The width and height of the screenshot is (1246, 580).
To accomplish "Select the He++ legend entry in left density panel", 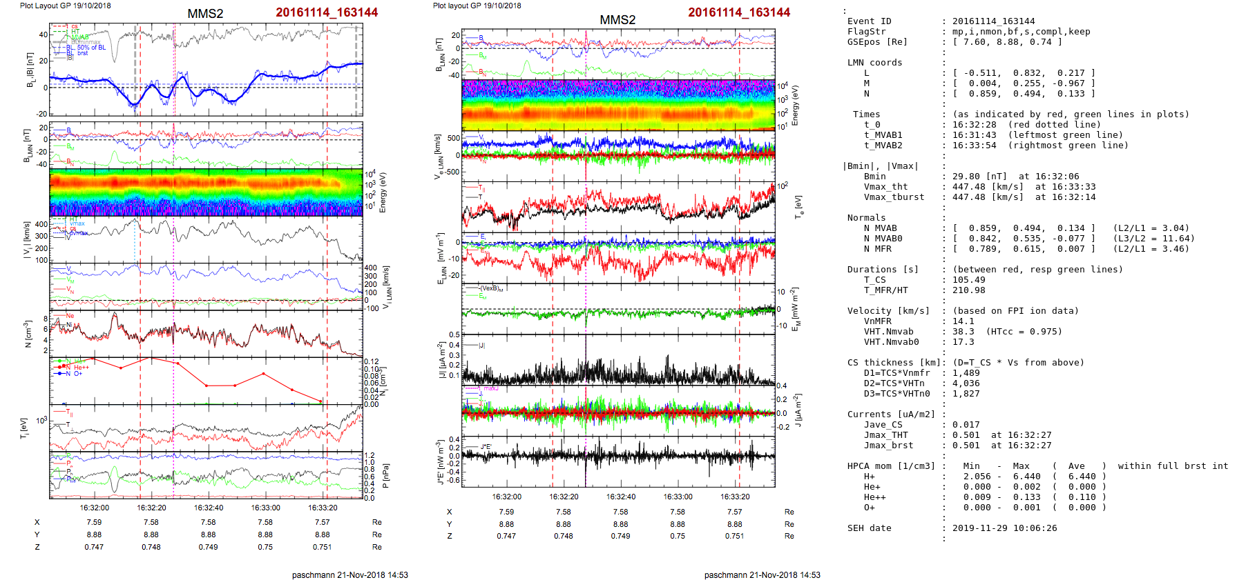I will [81, 368].
